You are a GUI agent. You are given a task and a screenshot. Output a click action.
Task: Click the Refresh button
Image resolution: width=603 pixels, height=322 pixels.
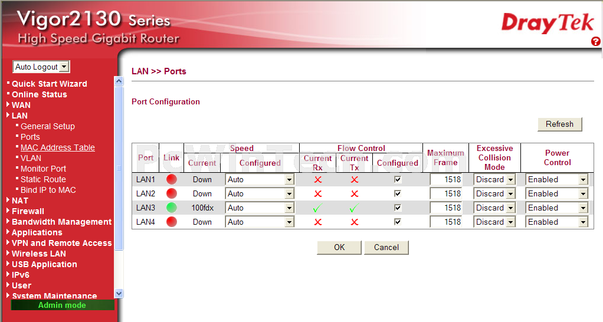[x=559, y=124]
